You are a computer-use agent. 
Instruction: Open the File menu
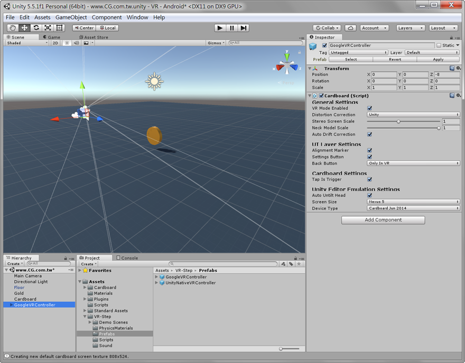[x=10, y=17]
